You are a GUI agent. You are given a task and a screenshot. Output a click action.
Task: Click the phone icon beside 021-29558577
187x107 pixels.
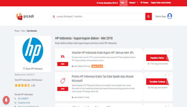(15, 98)
